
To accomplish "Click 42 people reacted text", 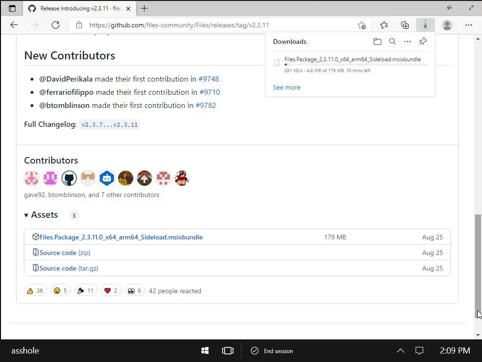I will [x=175, y=291].
